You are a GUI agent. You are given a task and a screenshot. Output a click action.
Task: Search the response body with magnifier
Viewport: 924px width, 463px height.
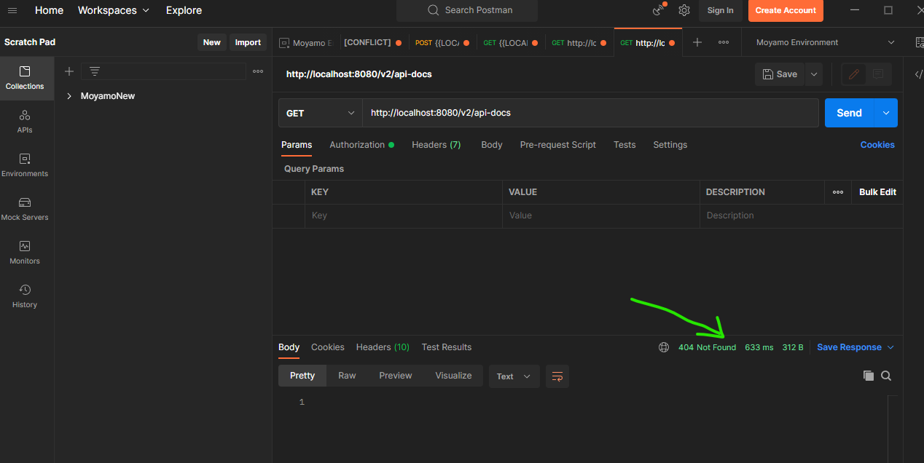point(886,376)
